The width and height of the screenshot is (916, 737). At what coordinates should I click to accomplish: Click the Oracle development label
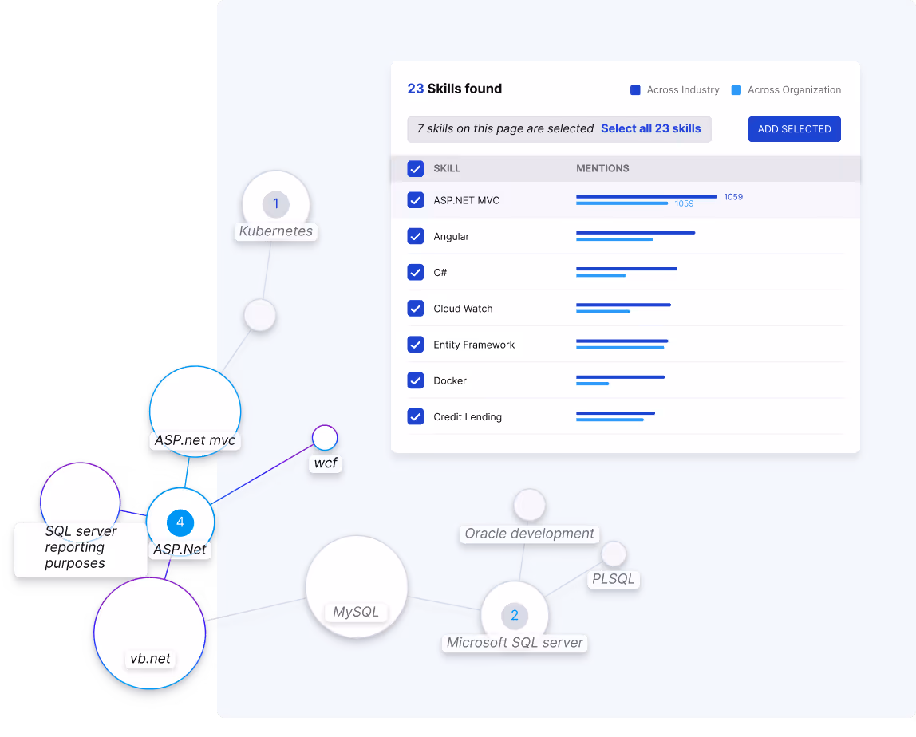point(529,534)
